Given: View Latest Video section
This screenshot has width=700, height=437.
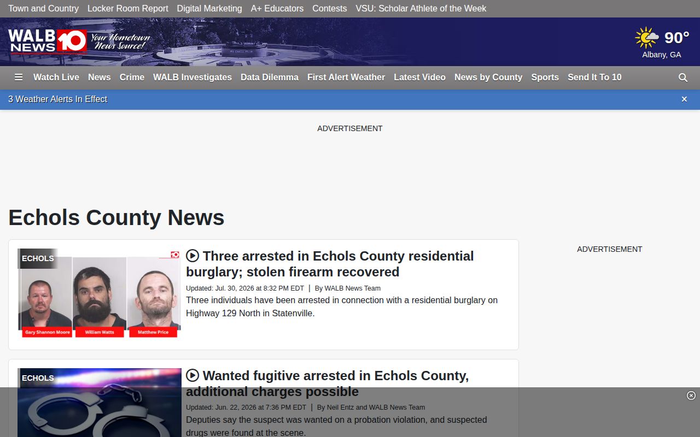Looking at the screenshot, I should pos(419,78).
